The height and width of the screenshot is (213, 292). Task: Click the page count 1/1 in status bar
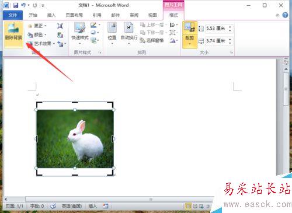coord(15,206)
